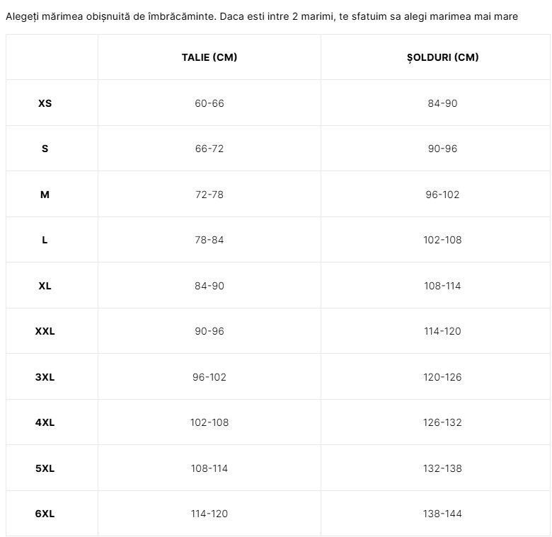Click the 60-66 waist value cell
The width and height of the screenshot is (552, 537).
(x=209, y=103)
